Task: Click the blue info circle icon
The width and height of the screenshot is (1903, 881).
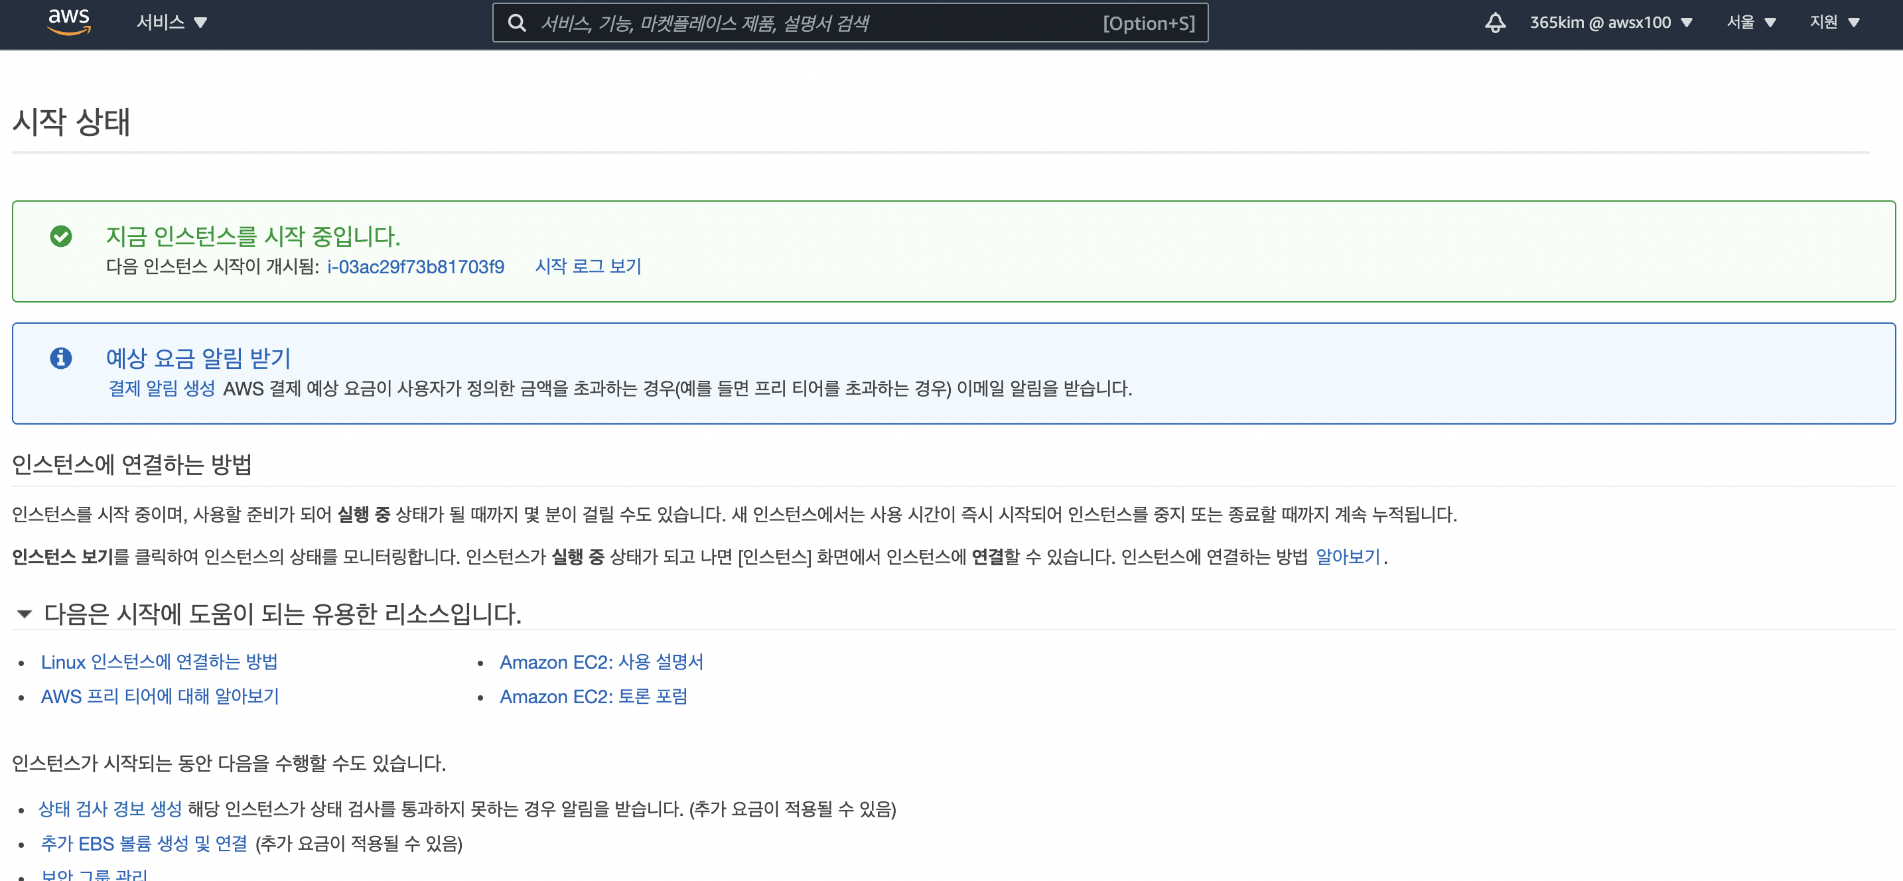Action: (60, 358)
